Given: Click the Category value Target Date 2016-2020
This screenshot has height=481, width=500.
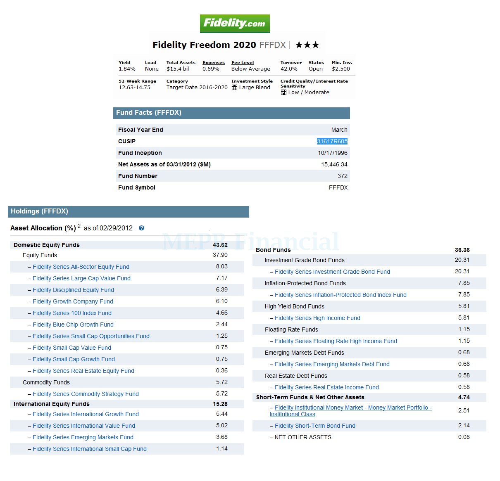Looking at the screenshot, I should [197, 88].
